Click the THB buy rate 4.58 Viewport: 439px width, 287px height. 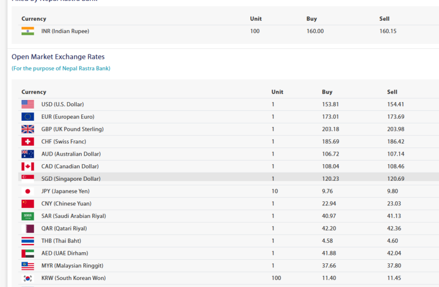coord(327,241)
